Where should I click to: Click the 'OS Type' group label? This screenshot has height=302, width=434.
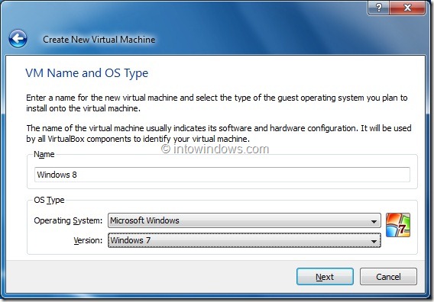point(49,200)
